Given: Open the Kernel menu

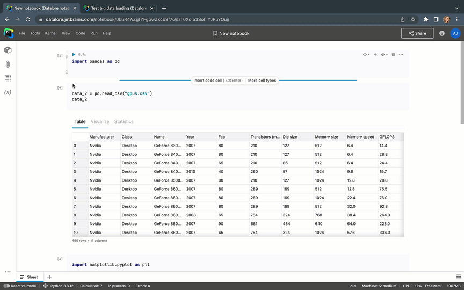Looking at the screenshot, I should (50, 33).
